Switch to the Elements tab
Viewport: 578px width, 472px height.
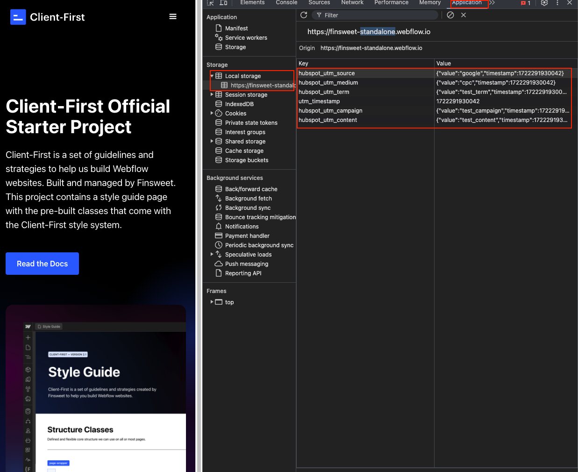(252, 3)
